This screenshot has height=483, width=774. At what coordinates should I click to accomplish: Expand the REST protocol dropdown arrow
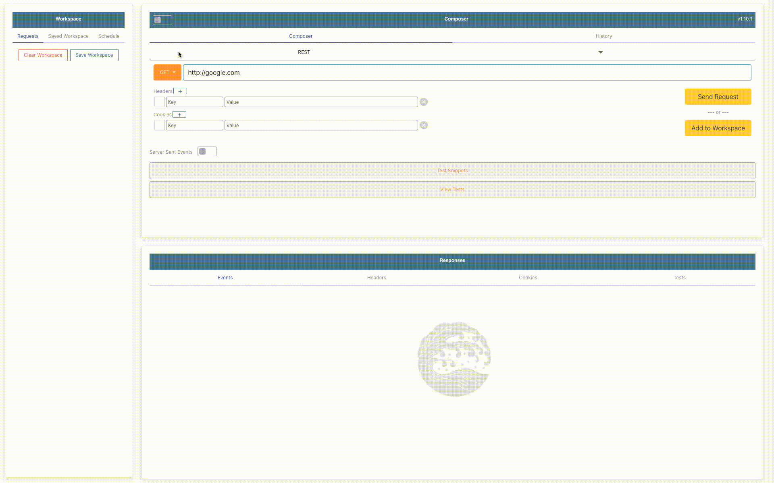pos(600,52)
